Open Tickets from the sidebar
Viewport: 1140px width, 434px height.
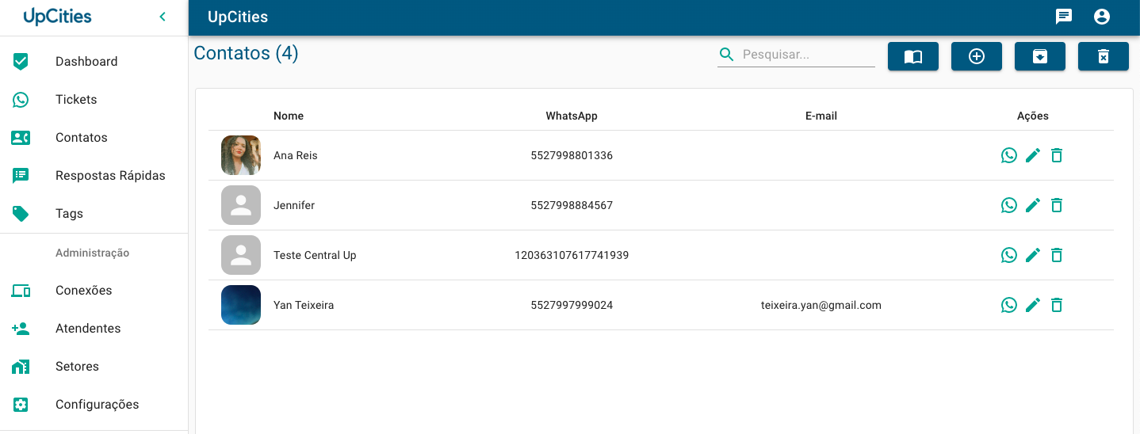click(x=94, y=100)
